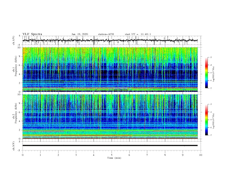Click the ch.3 flat black voltage trace
The image size is (226, 174).
(110, 146)
